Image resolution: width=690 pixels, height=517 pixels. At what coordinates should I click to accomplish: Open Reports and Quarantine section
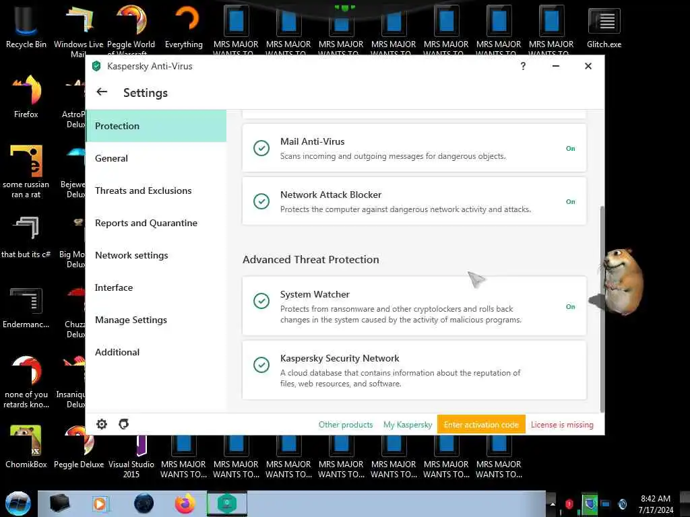(x=156, y=223)
